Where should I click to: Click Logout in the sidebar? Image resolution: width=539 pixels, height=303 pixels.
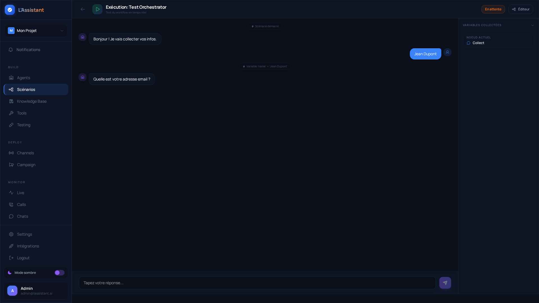(x=23, y=258)
